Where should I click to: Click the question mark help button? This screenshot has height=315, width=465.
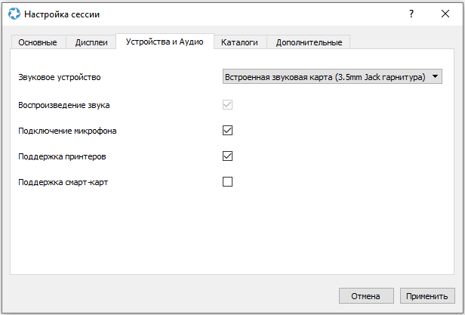(x=411, y=14)
